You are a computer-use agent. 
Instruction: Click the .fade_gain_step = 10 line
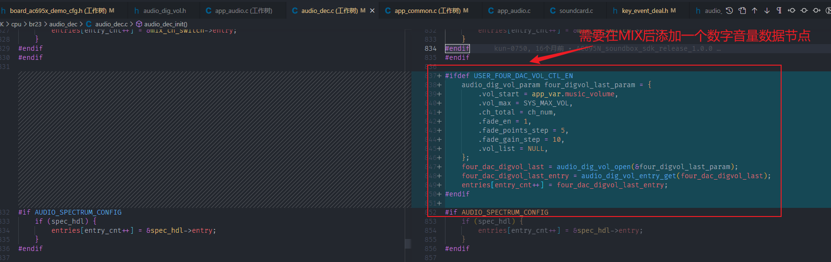tap(521, 139)
